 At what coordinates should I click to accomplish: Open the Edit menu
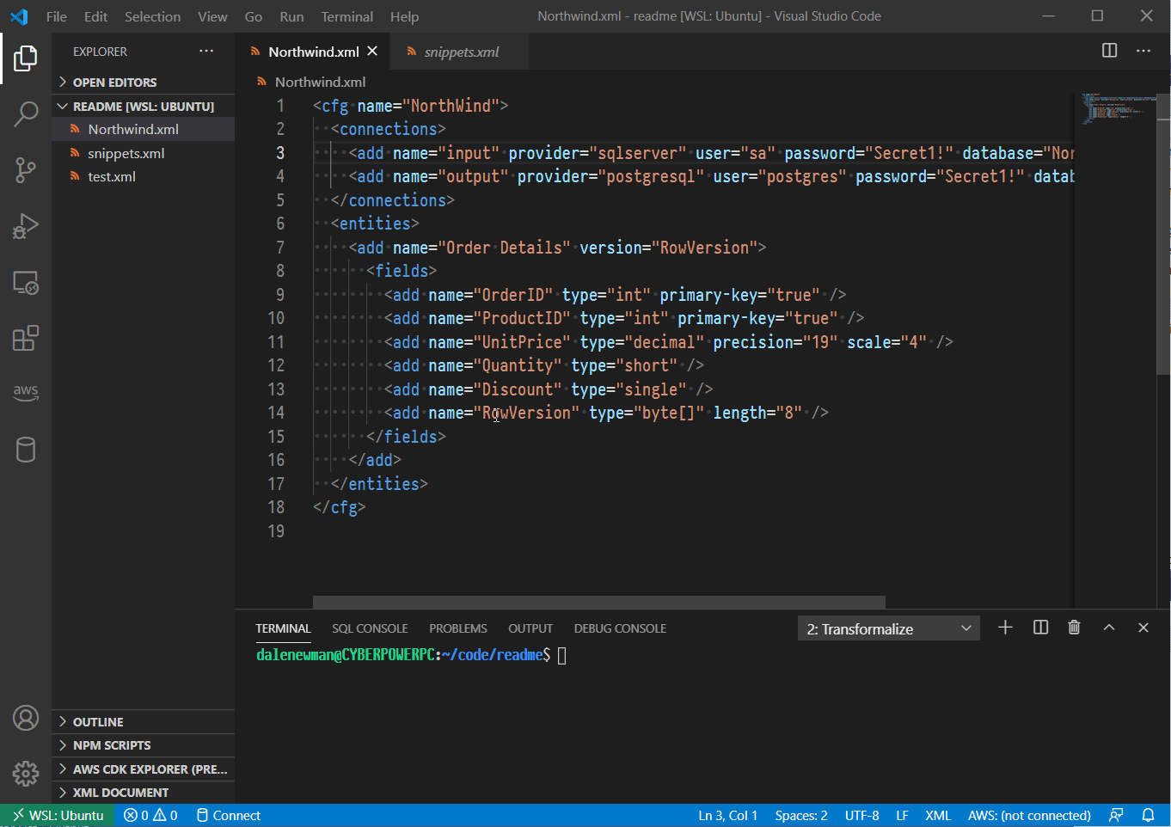95,16
